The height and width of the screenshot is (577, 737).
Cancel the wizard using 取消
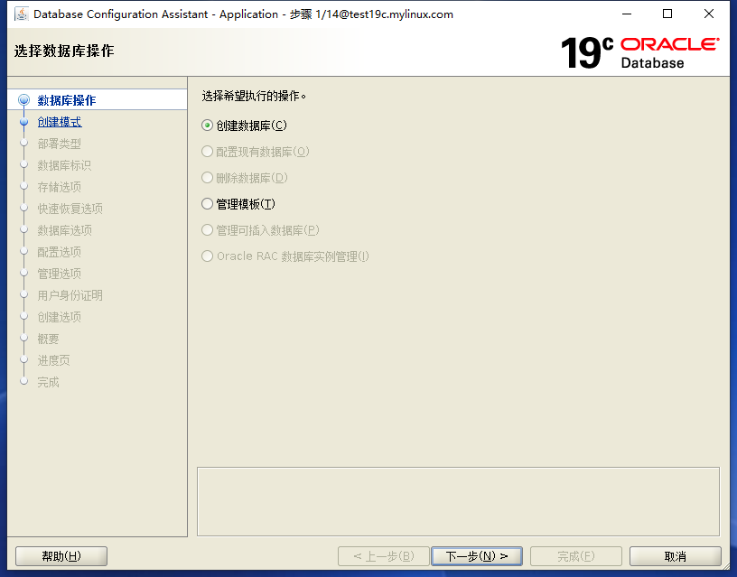(x=675, y=555)
